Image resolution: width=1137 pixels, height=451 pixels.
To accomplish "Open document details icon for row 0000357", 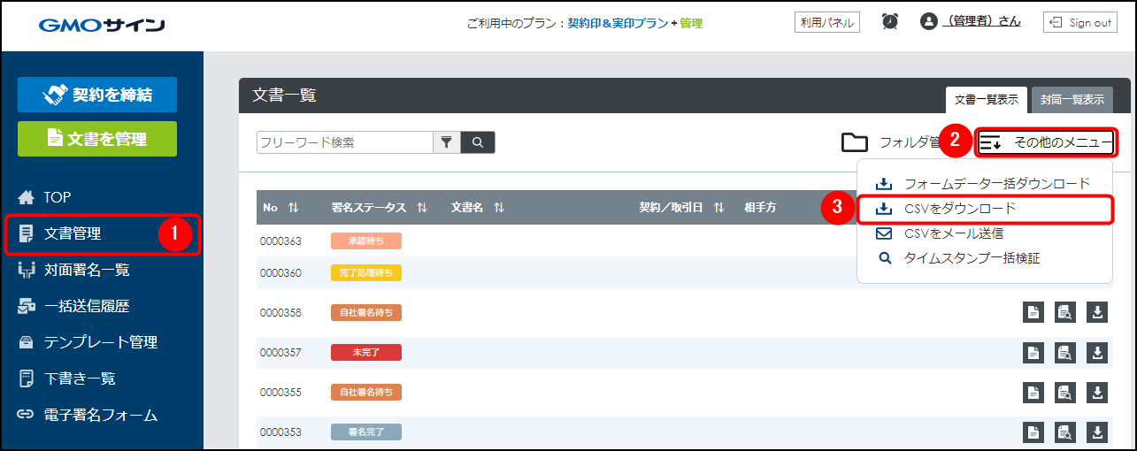I will point(1033,352).
